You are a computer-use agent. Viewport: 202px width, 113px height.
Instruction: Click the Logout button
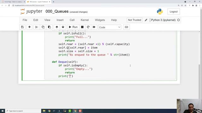pos(174,12)
